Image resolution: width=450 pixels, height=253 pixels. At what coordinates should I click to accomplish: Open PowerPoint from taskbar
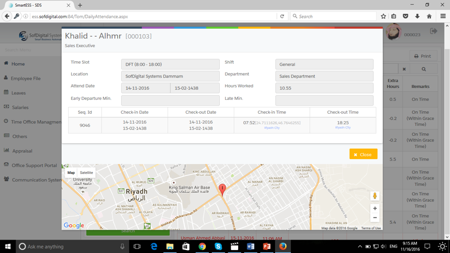[x=267, y=247]
